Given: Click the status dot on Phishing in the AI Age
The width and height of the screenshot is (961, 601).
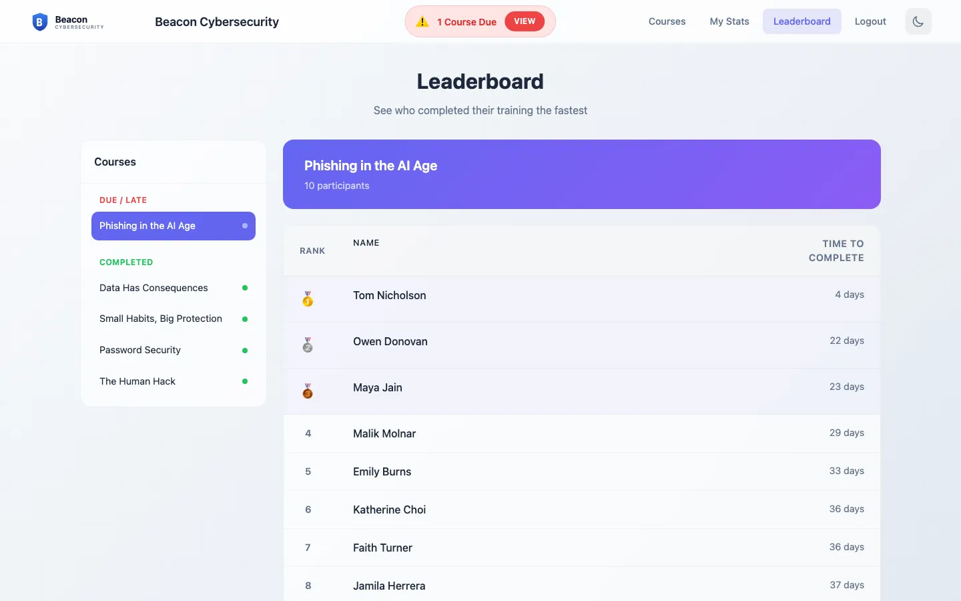Looking at the screenshot, I should tap(245, 226).
